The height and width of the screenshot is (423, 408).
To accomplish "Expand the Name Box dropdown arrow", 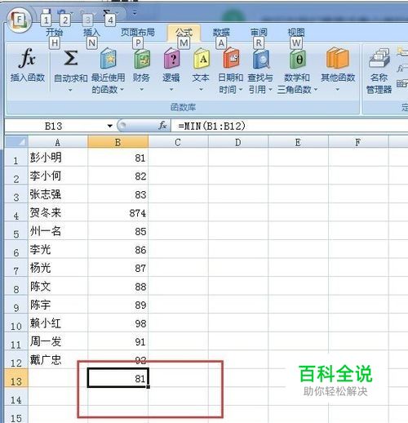I will (109, 126).
